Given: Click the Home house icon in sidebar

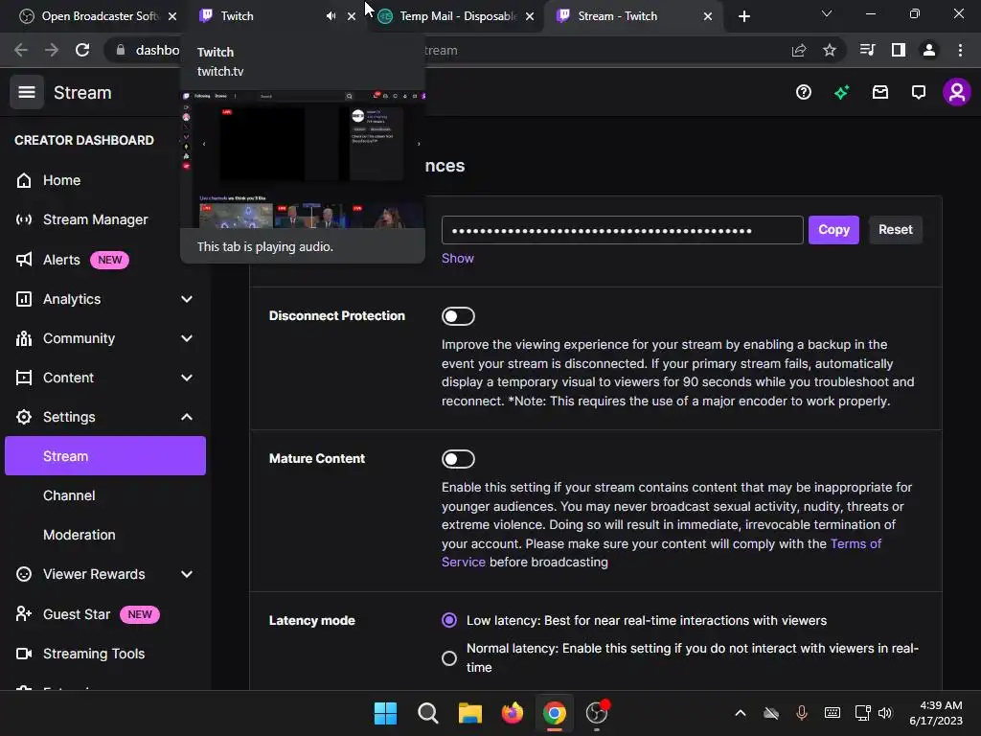Looking at the screenshot, I should click(x=24, y=180).
